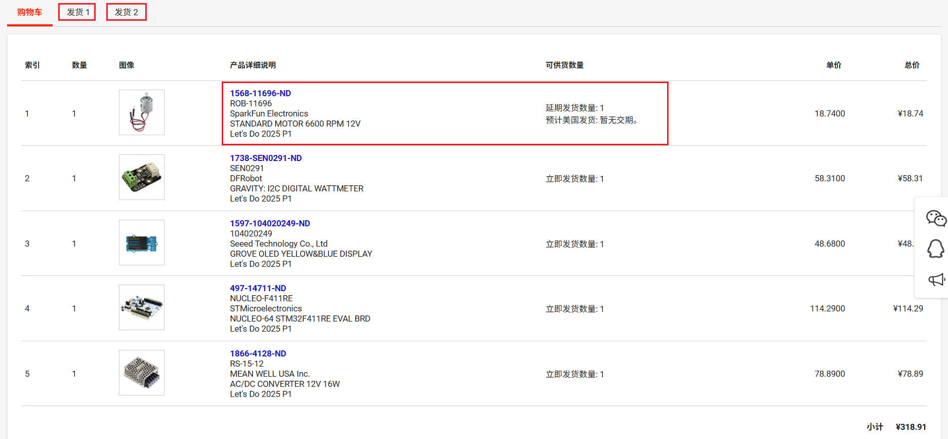The width and height of the screenshot is (948, 439).
Task: Open part link 1866-4128-ND
Action: pos(258,353)
